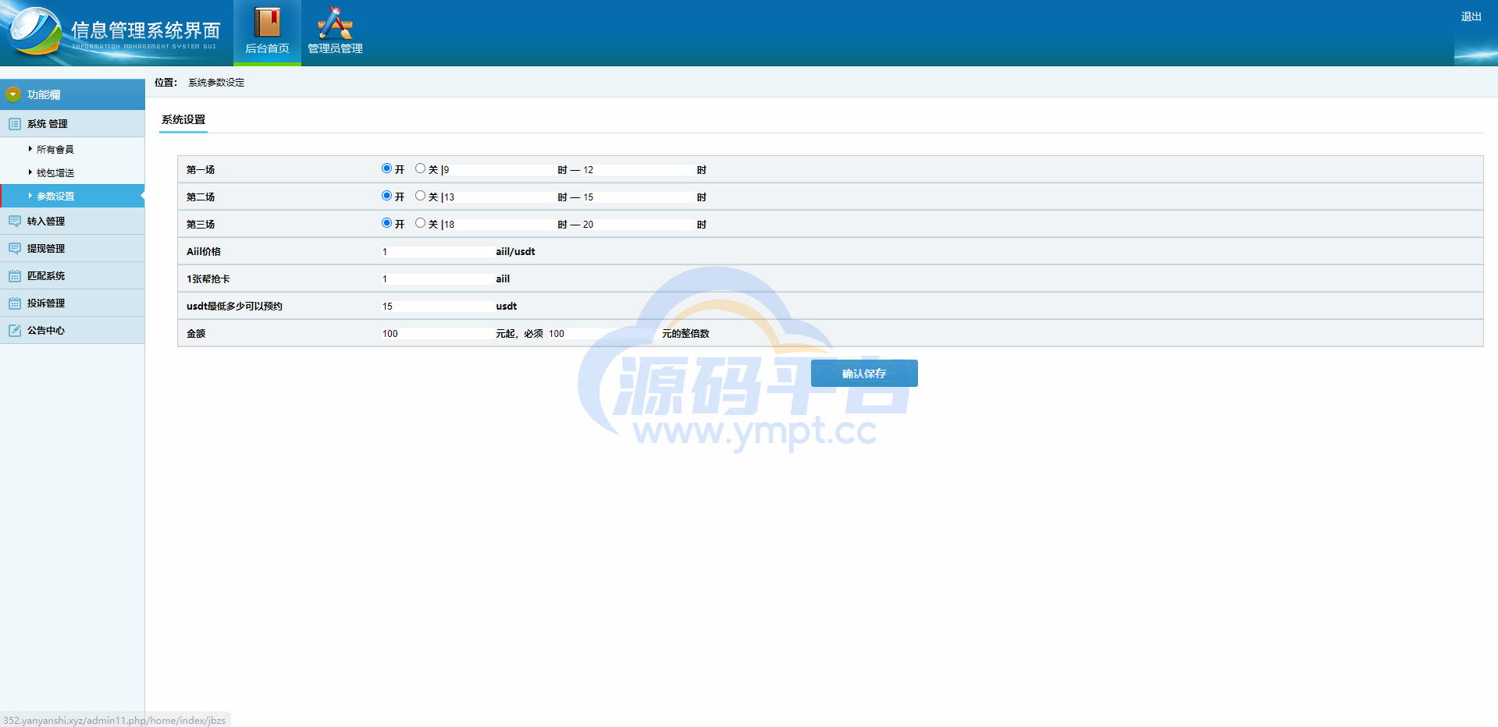Open 钱包增送 submenu item
The height and width of the screenshot is (727, 1498).
click(55, 173)
